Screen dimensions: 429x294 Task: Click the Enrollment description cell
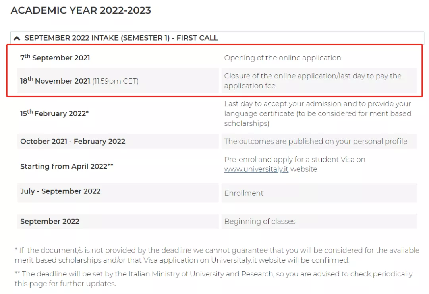tap(244, 193)
